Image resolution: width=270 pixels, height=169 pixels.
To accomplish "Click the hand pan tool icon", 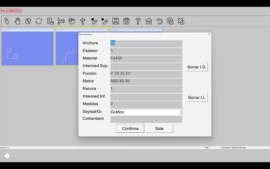I will click(18, 21).
